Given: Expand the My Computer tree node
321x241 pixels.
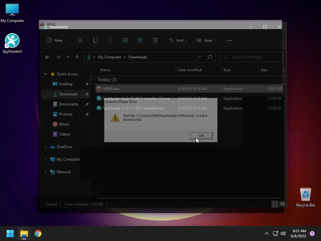Looking at the screenshot, I should [x=45, y=159].
